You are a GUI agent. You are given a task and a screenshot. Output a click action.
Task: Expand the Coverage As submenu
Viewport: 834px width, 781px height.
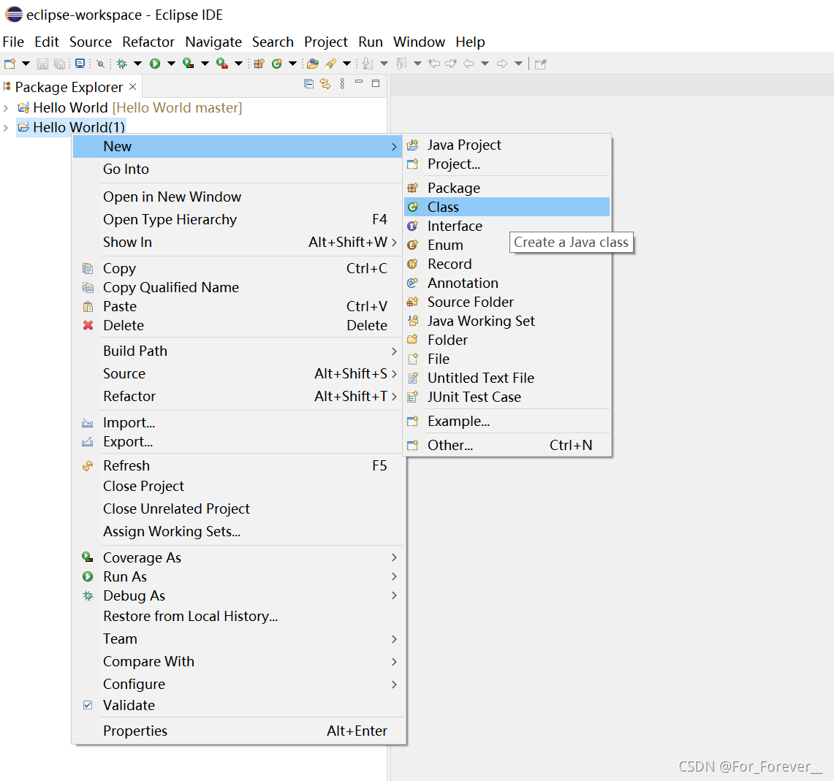[238, 557]
